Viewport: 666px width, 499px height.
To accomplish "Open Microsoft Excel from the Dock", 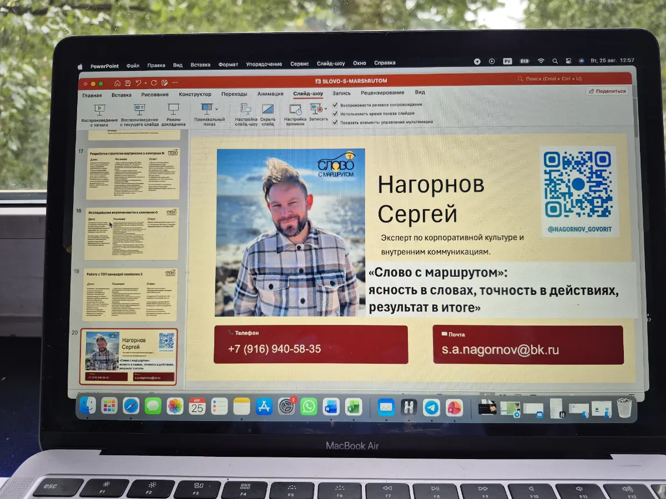I will tap(353, 407).
